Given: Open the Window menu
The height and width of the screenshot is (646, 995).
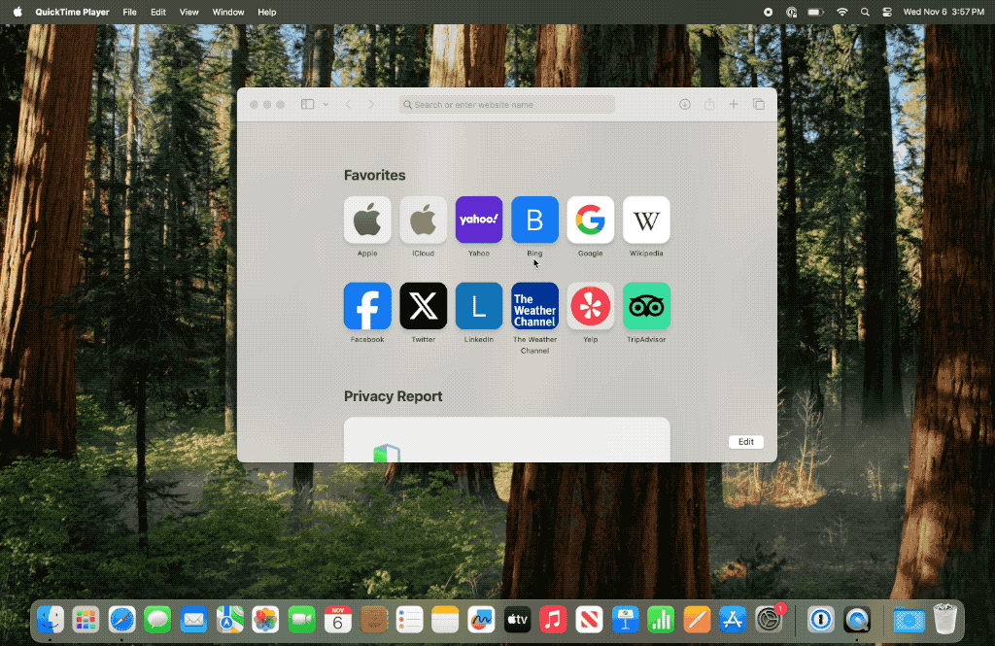Looking at the screenshot, I should point(228,12).
